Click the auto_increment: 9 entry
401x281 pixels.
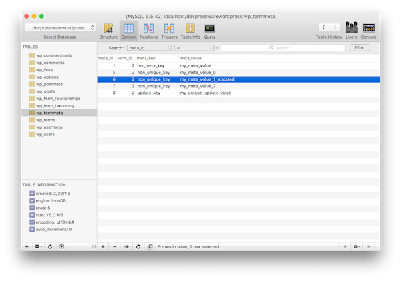[x=51, y=229]
